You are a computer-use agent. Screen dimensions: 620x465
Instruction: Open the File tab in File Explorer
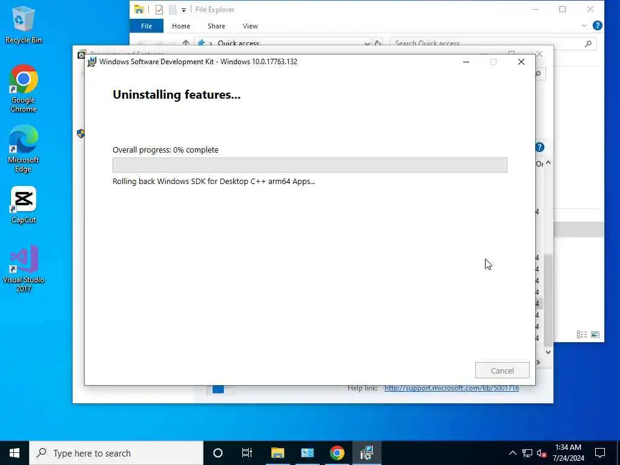[x=147, y=26]
